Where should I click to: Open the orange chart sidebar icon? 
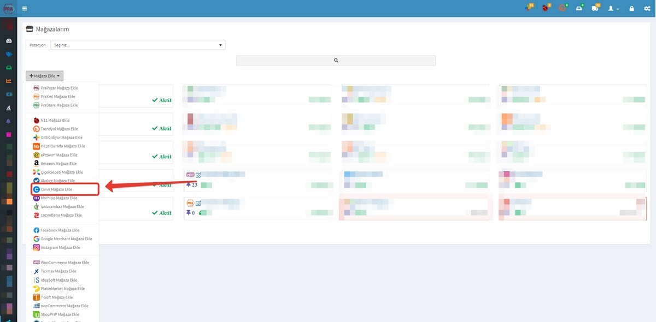coord(9,81)
